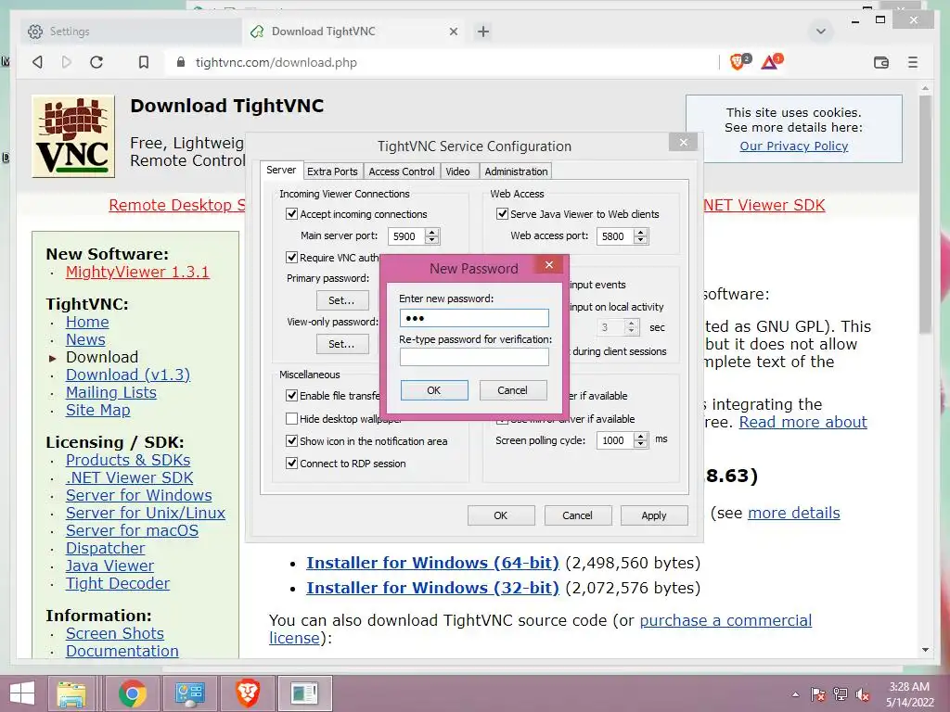The image size is (950, 712).
Task: Open the Video tab
Action: pos(457,172)
